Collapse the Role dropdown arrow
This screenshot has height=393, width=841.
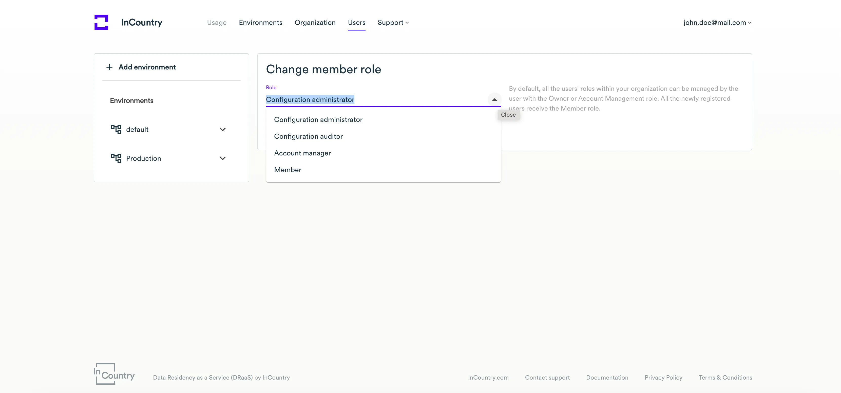click(494, 99)
